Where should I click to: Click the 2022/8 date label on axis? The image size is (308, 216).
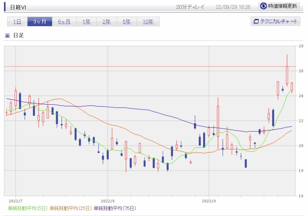point(108,201)
